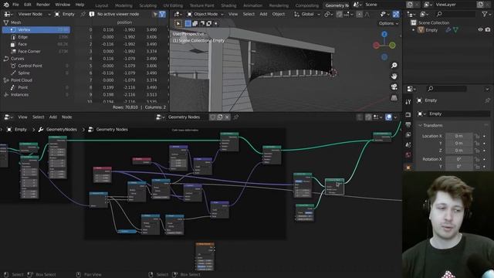Open the Help menu
Viewport: 494px width, 278px height.
(80, 5)
